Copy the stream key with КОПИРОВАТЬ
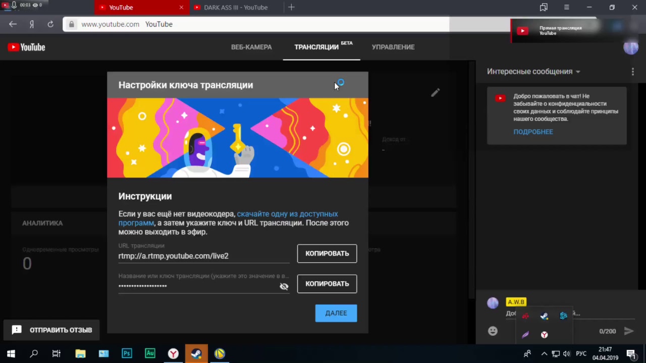Image resolution: width=646 pixels, height=363 pixels. click(327, 284)
